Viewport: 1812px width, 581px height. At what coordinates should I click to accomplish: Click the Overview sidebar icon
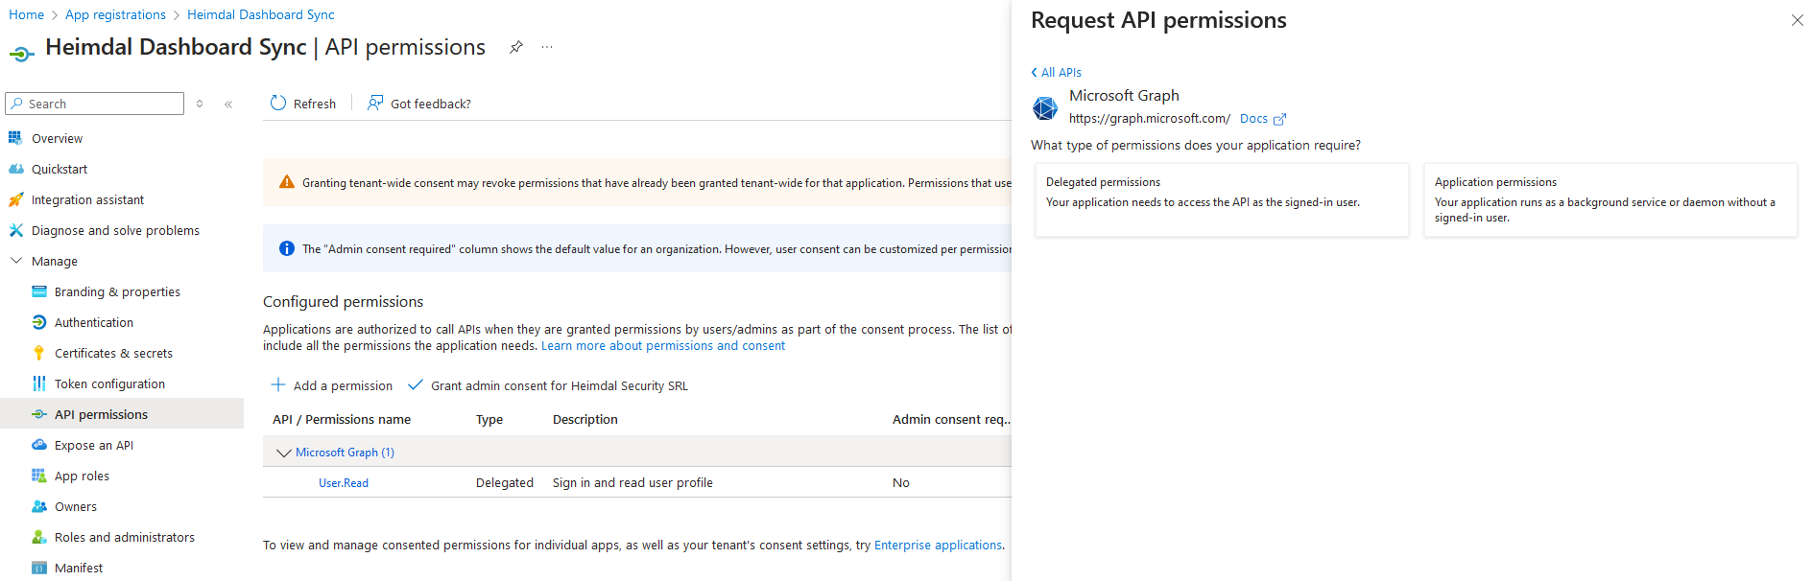pyautogui.click(x=15, y=138)
